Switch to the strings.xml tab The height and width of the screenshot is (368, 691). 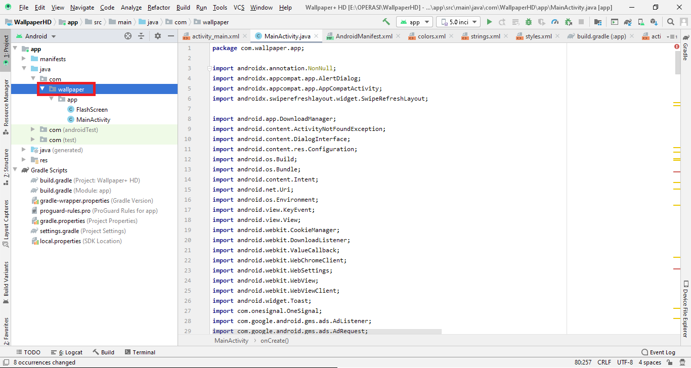tap(485, 36)
